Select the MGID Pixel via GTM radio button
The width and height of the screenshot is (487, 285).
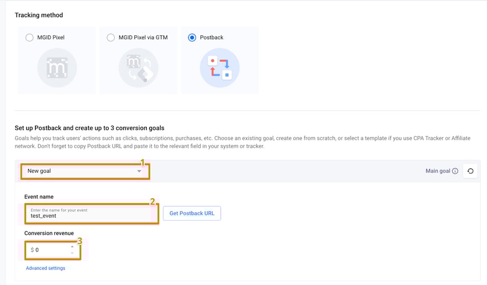111,38
